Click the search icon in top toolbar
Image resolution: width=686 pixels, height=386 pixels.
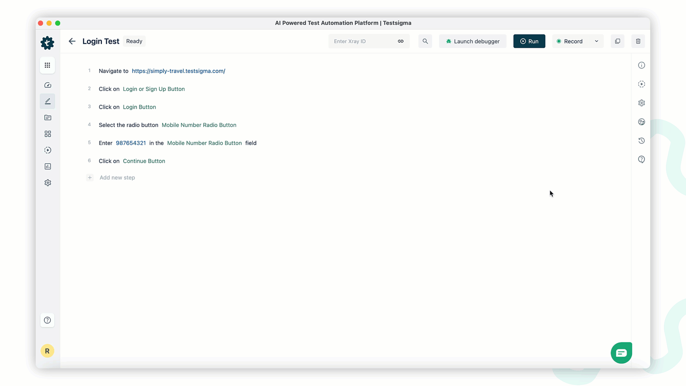point(425,41)
